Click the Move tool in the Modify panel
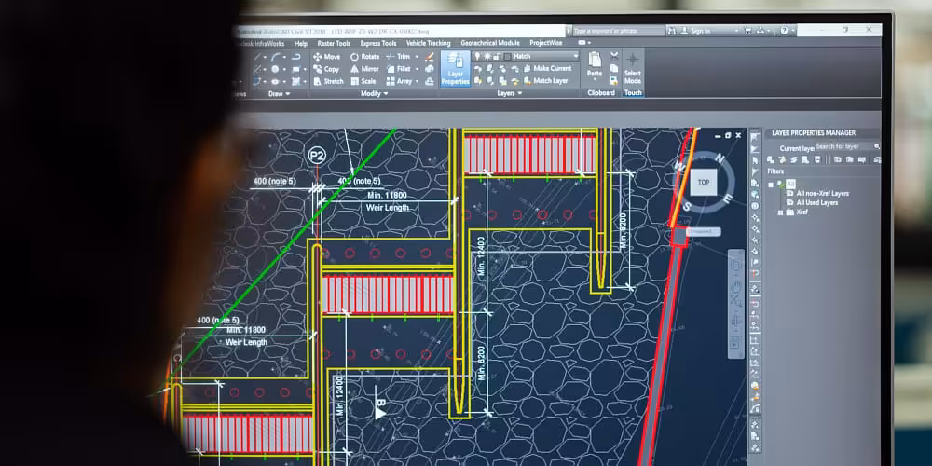Viewport: 932px width, 466px height. 327,57
